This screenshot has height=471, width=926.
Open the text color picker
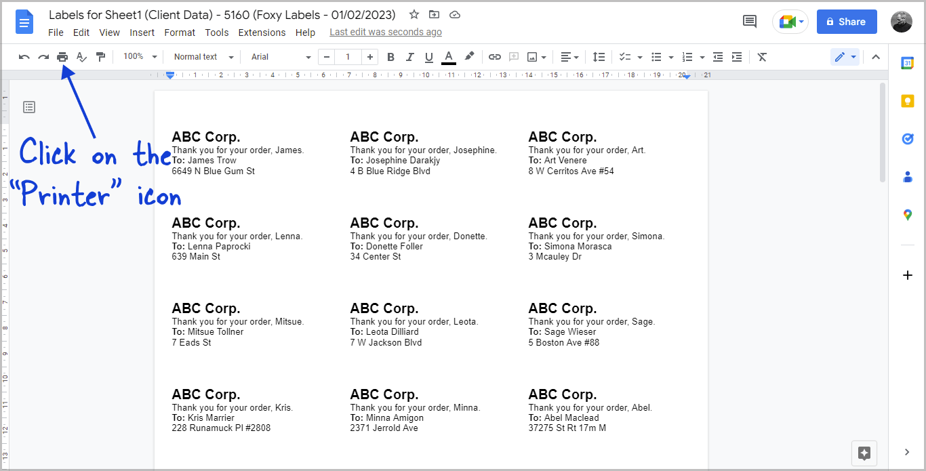coord(448,56)
